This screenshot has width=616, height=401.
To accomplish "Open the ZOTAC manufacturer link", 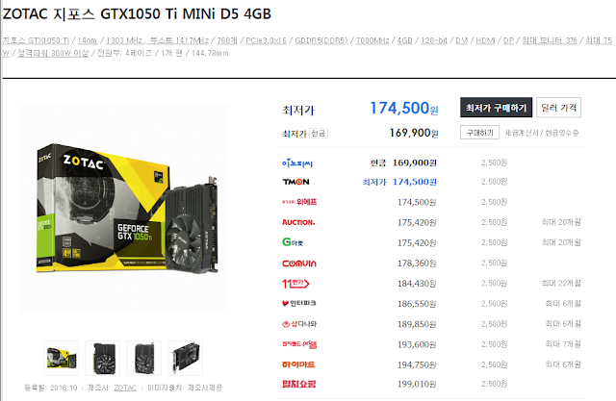I will [125, 388].
